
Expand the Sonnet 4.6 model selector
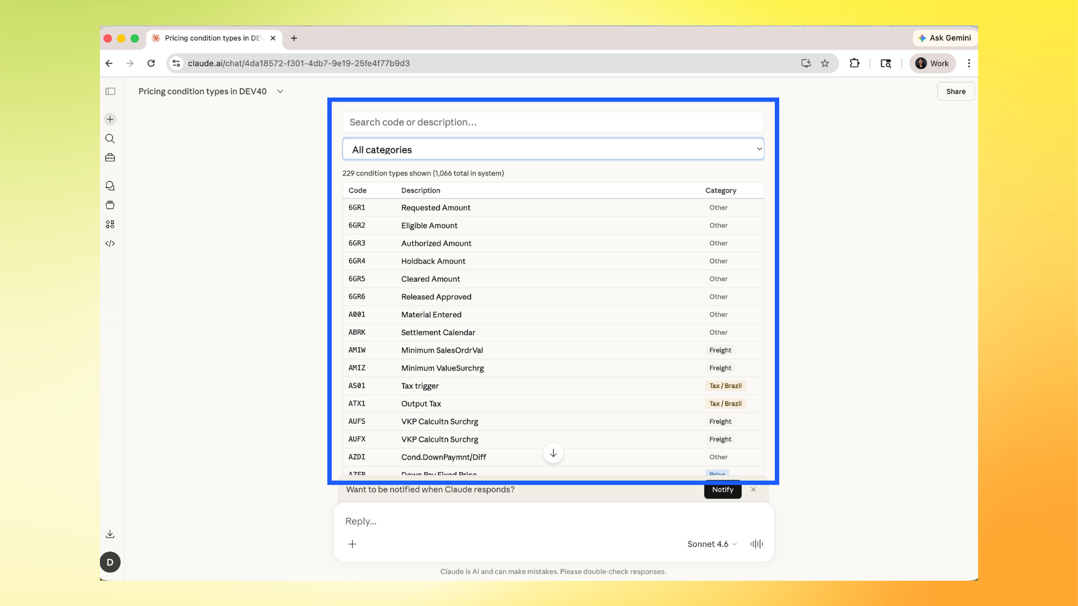[x=711, y=544]
